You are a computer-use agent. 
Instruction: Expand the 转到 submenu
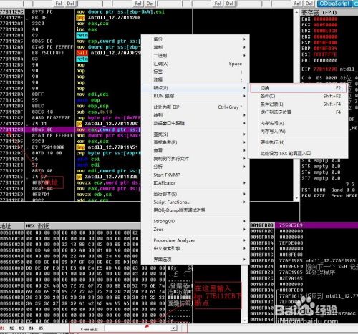click(195, 115)
